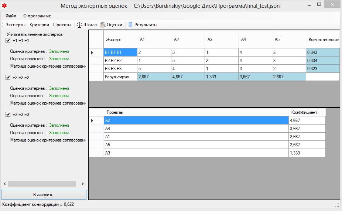Click the Компетентность column header
This screenshot has height=211, width=342.
[x=323, y=40]
